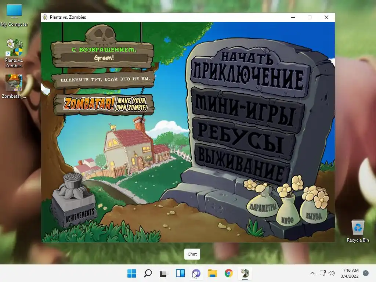Click the Green! username on welcome sign
Image resolution: width=376 pixels, height=282 pixels.
coord(104,58)
